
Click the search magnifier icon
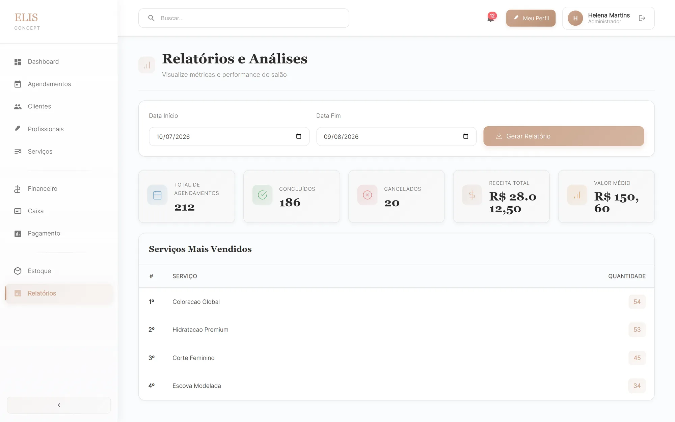[x=151, y=18]
